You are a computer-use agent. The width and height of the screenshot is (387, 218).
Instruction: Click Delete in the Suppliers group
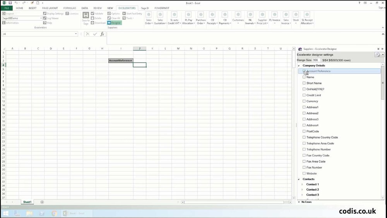point(96,18)
